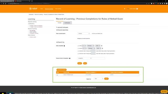Close the YouTube browser tab
The height and width of the screenshot is (94, 168).
point(29,1)
